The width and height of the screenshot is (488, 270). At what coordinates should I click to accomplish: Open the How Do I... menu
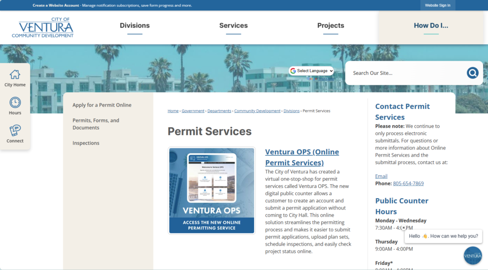pos(431,26)
